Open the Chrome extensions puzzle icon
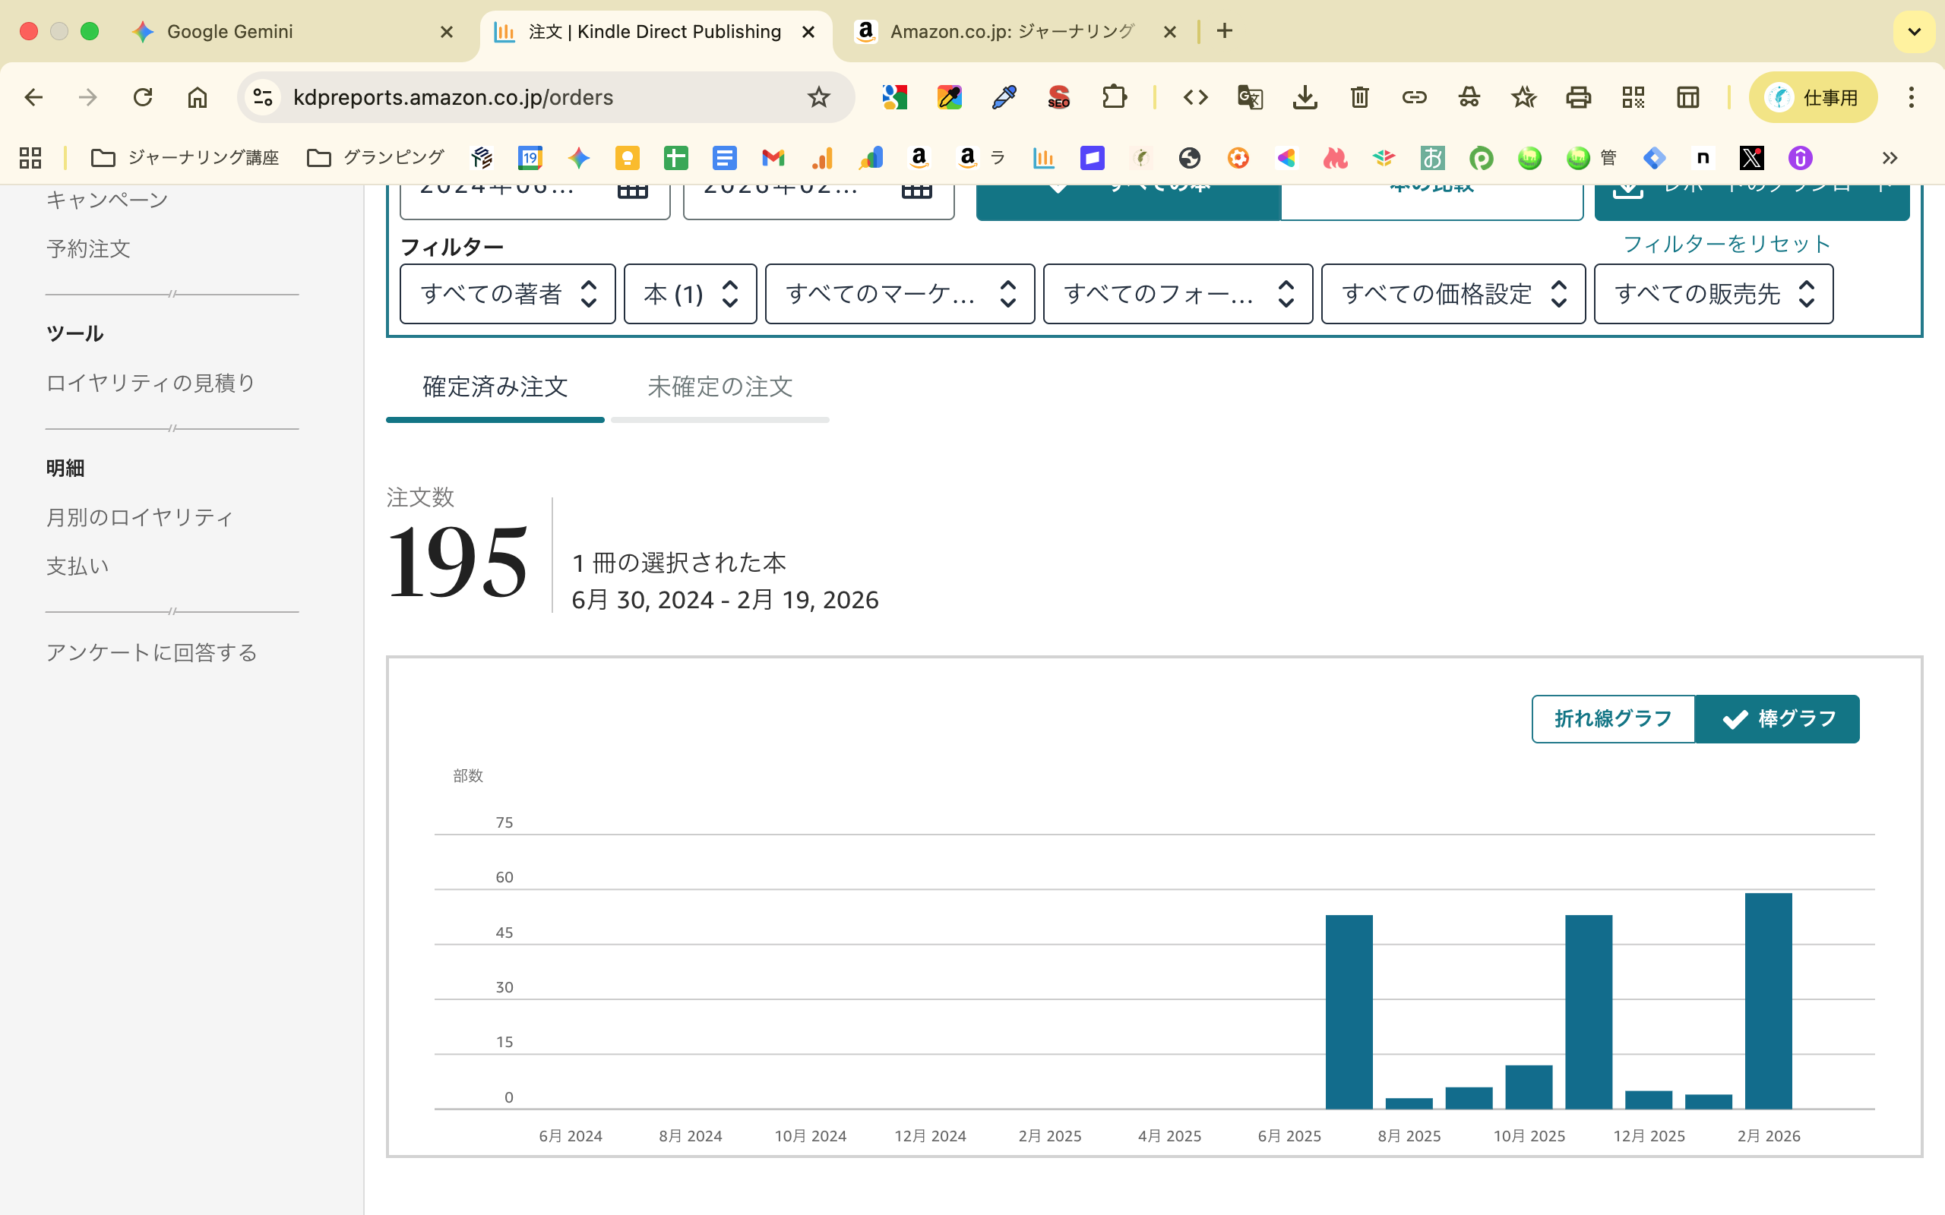The width and height of the screenshot is (1945, 1215). click(x=1115, y=97)
